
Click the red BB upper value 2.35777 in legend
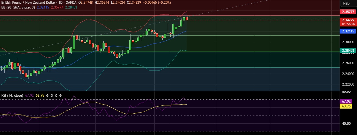point(57,7)
